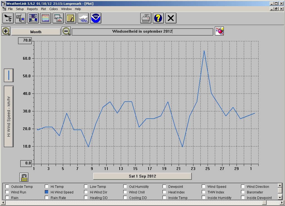Enable the Hi Temp checkbox
The image size is (285, 206).
(x=46, y=186)
